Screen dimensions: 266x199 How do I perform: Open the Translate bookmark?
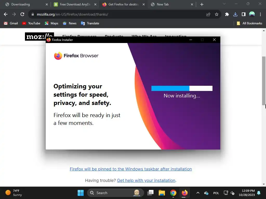[x=90, y=23]
